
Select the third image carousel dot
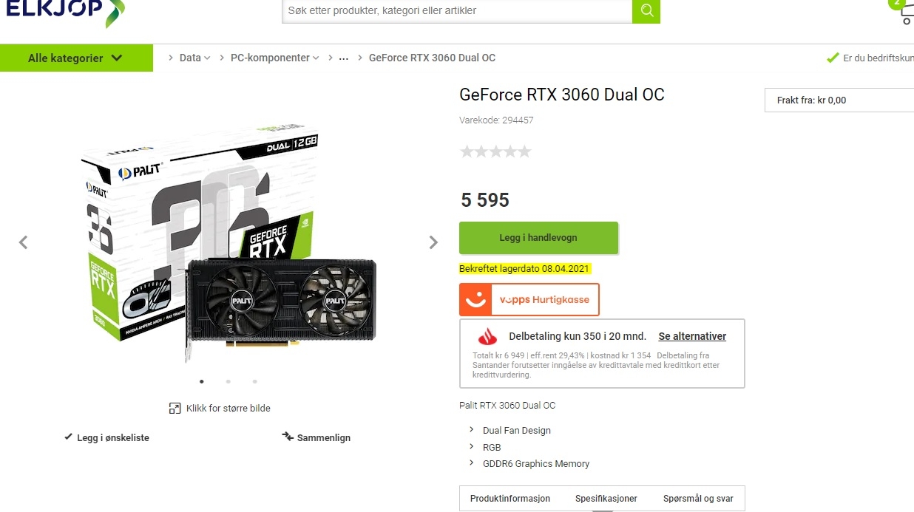coord(254,382)
